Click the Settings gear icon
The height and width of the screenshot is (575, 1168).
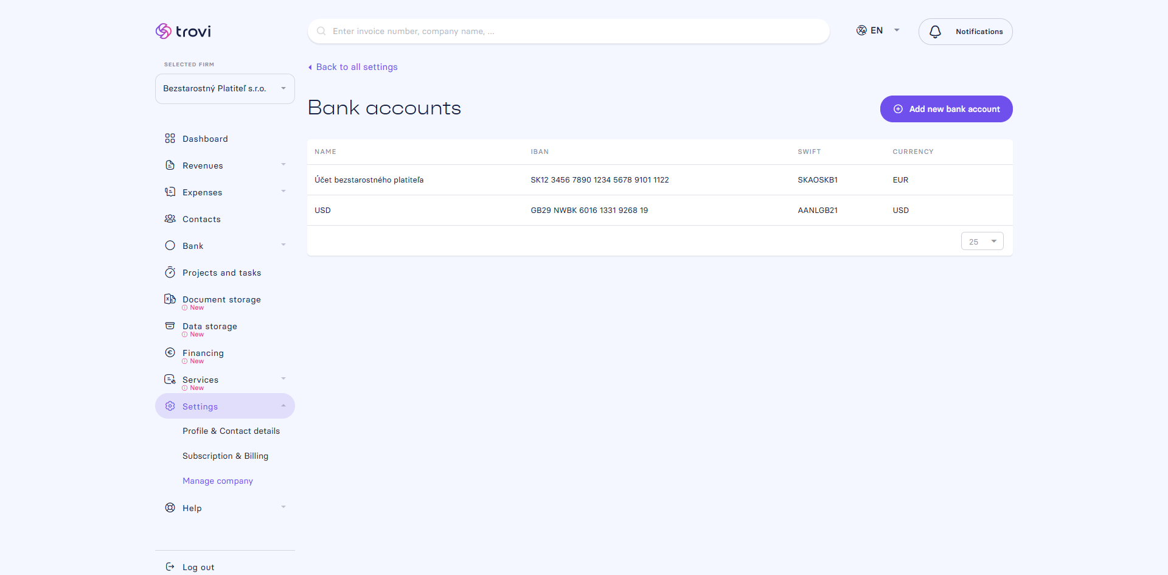170,406
